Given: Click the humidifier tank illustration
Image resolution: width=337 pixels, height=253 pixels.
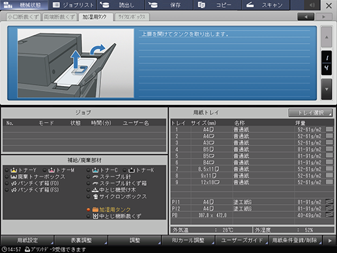Looking at the screenshot, I should click(76, 63).
